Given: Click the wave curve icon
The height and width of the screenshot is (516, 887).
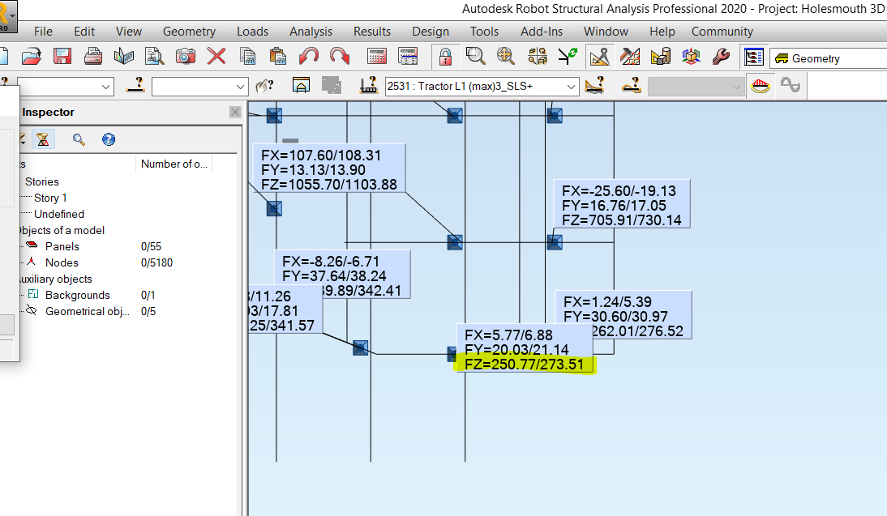Looking at the screenshot, I should click(x=791, y=85).
